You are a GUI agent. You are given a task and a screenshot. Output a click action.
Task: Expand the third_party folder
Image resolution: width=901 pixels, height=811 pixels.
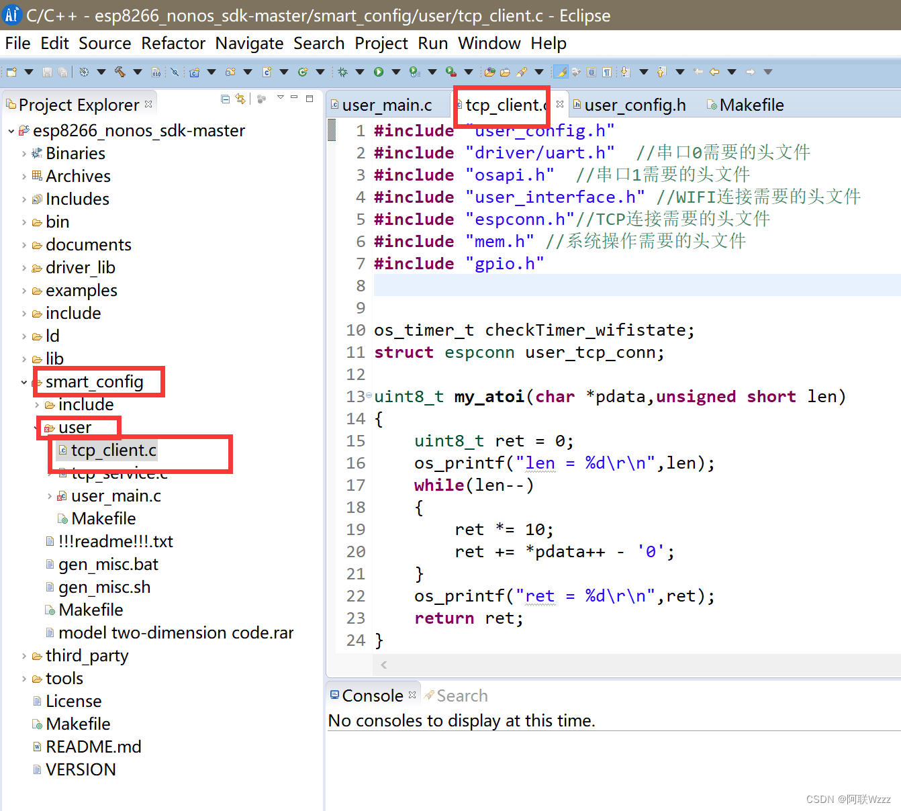click(x=24, y=656)
